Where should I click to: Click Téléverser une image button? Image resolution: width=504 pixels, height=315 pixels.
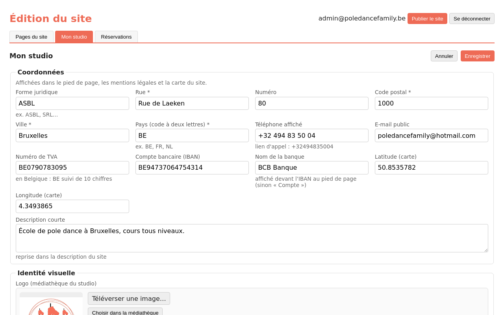pyautogui.click(x=129, y=298)
